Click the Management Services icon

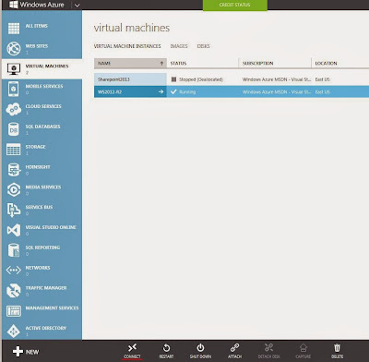[14, 311]
